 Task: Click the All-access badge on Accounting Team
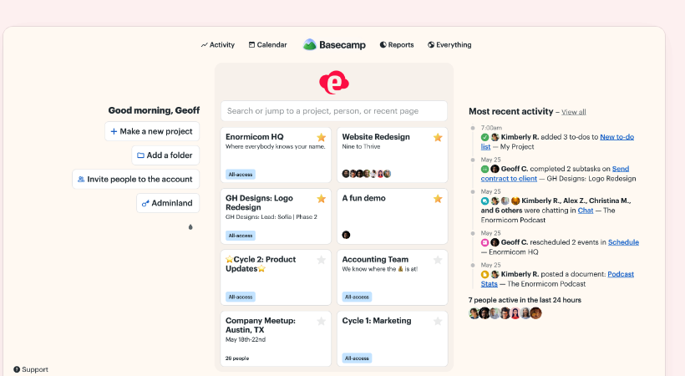357,297
